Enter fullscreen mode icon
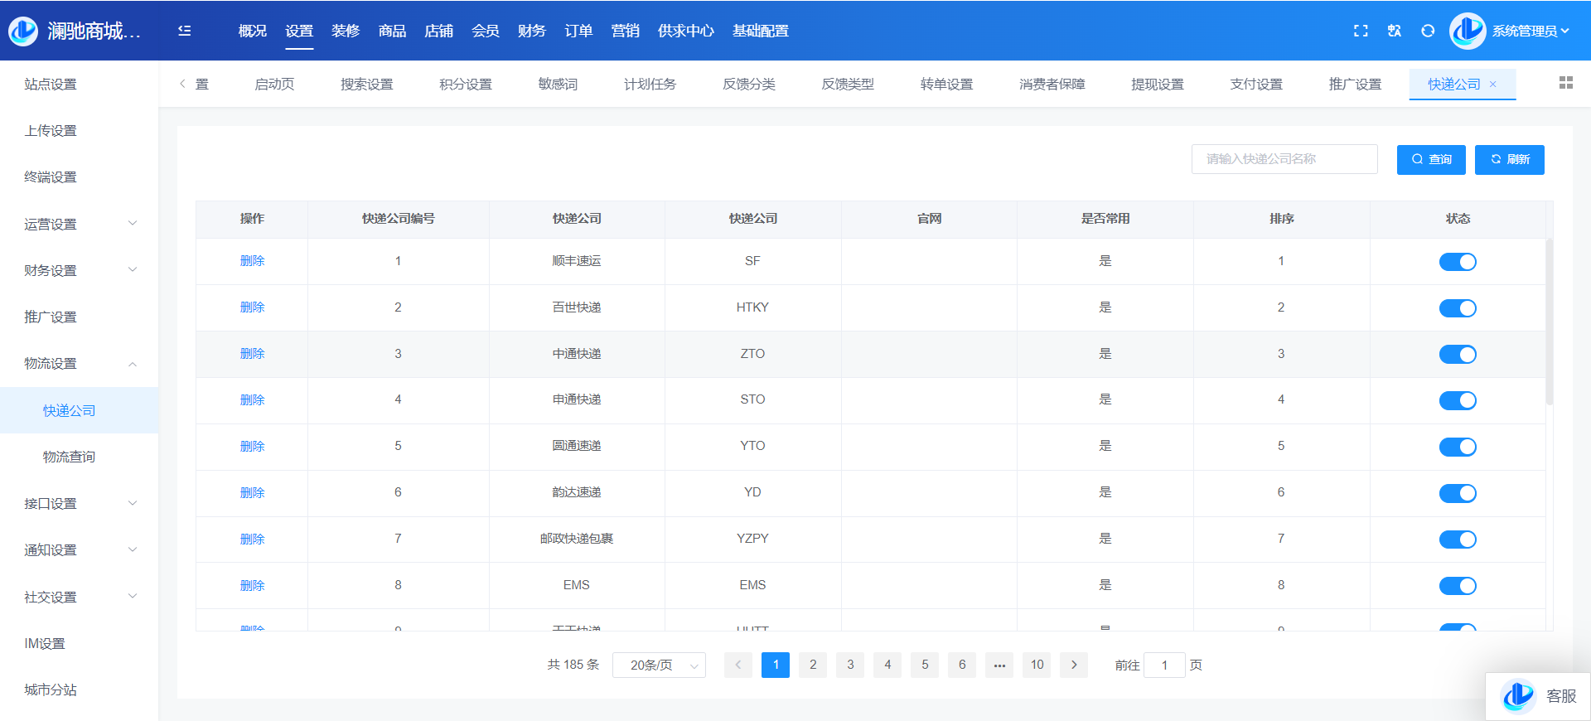1591x721 pixels. pyautogui.click(x=1361, y=31)
